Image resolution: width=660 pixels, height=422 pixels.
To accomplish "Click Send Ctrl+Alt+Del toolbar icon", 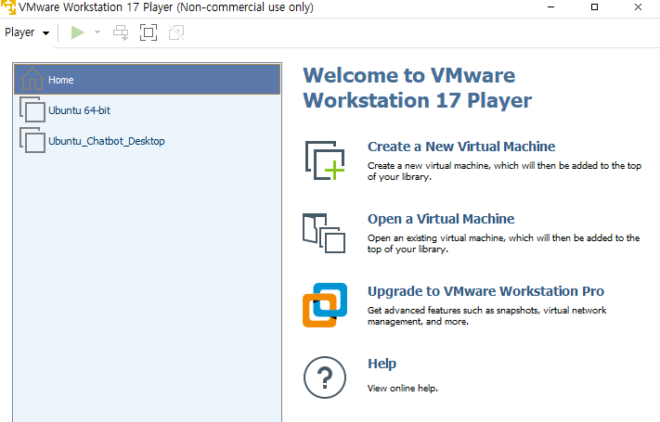I will pyautogui.click(x=121, y=32).
